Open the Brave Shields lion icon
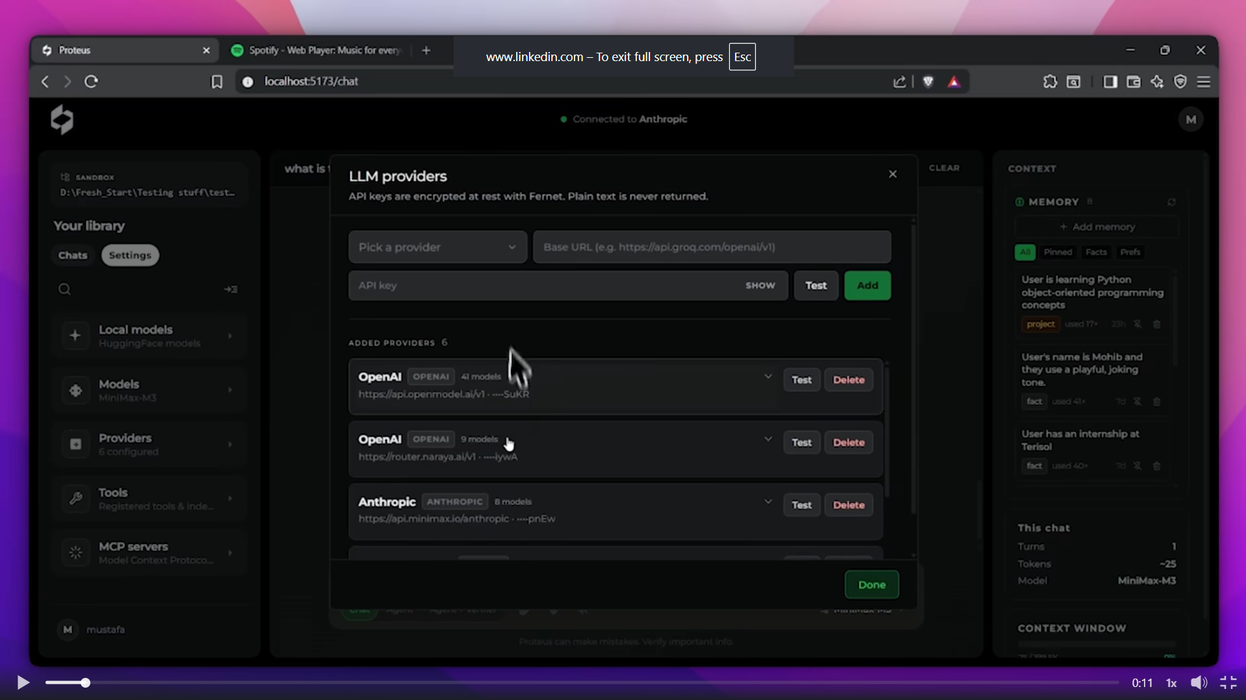Image resolution: width=1246 pixels, height=700 pixels. [928, 82]
